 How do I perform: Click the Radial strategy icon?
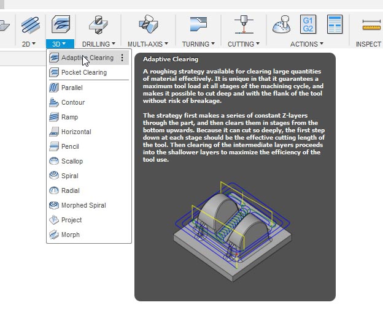tap(54, 190)
